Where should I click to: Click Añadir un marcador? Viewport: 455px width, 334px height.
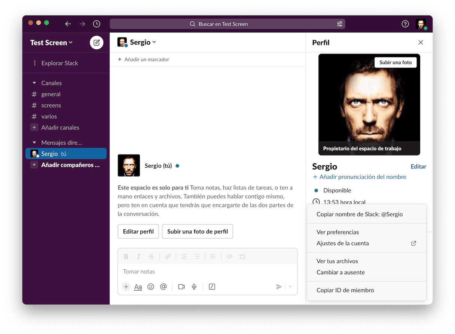pyautogui.click(x=143, y=59)
